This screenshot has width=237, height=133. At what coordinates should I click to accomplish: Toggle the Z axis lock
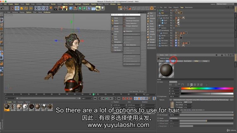[x=46, y=8]
